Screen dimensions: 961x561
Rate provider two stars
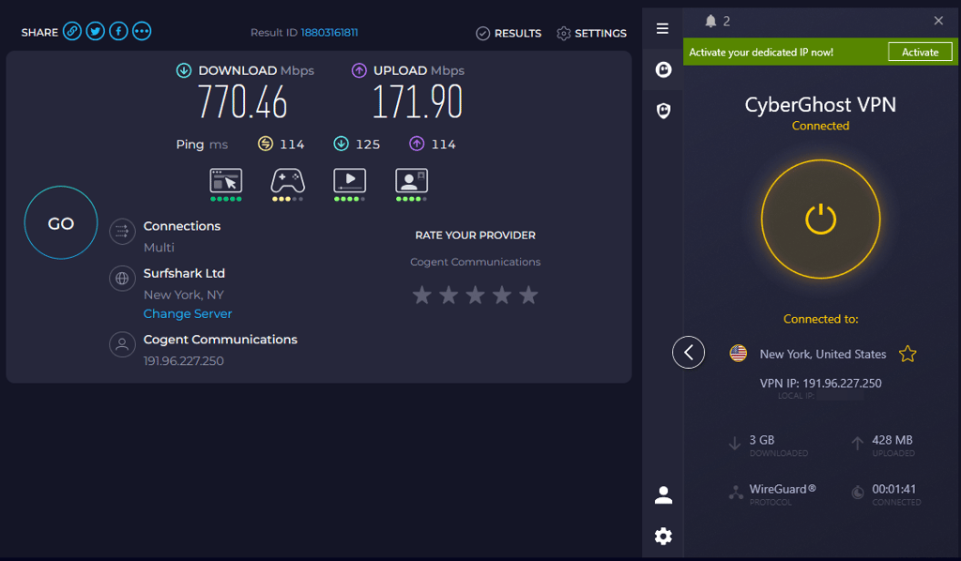click(449, 296)
